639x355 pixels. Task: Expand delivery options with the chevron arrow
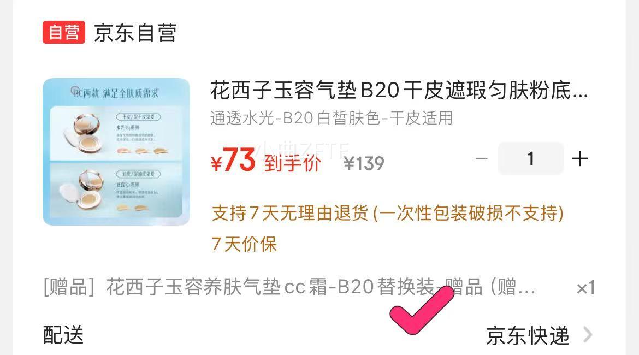587,335
